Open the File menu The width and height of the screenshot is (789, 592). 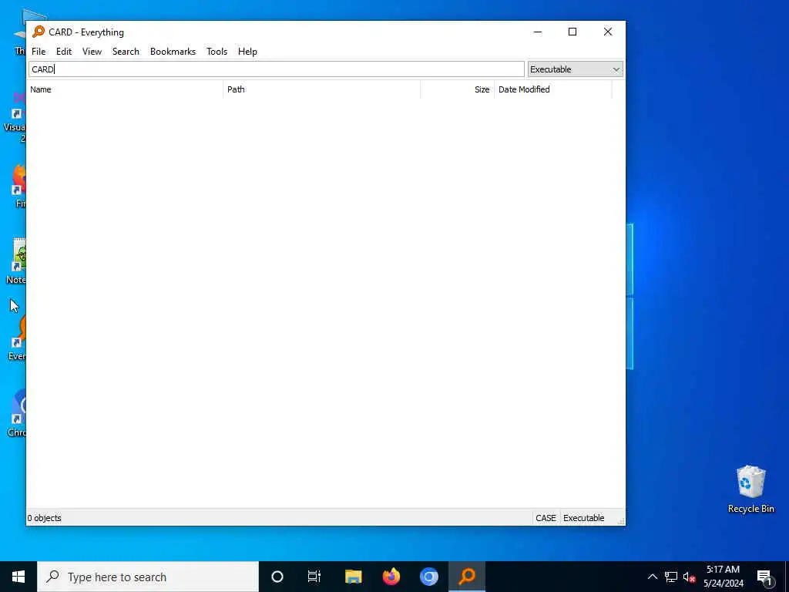point(39,52)
